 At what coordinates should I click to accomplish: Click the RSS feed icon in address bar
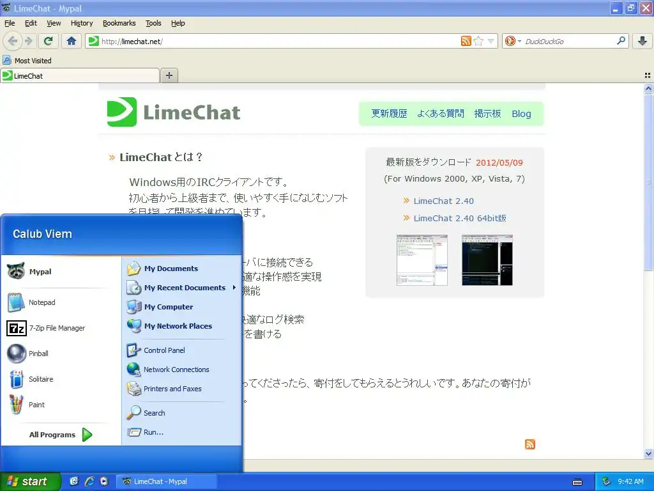[x=466, y=41]
